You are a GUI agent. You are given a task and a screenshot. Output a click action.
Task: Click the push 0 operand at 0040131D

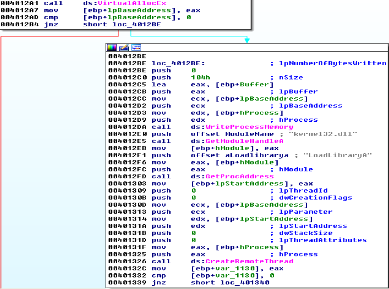point(194,240)
